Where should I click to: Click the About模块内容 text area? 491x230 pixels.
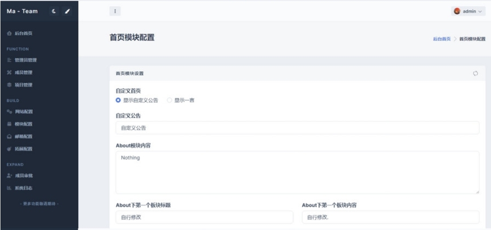point(297,172)
